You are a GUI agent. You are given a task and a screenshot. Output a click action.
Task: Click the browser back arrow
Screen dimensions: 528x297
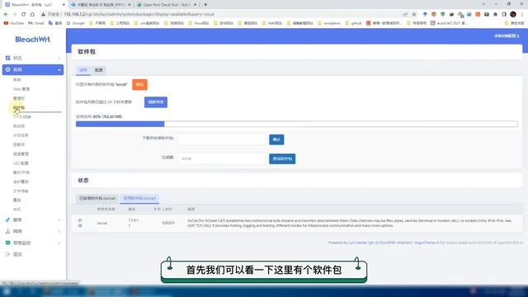(6, 14)
